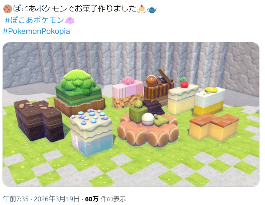This screenshot has height=205, width=265.
Task: Click the red cherry on white cake
Action: coord(184,83)
